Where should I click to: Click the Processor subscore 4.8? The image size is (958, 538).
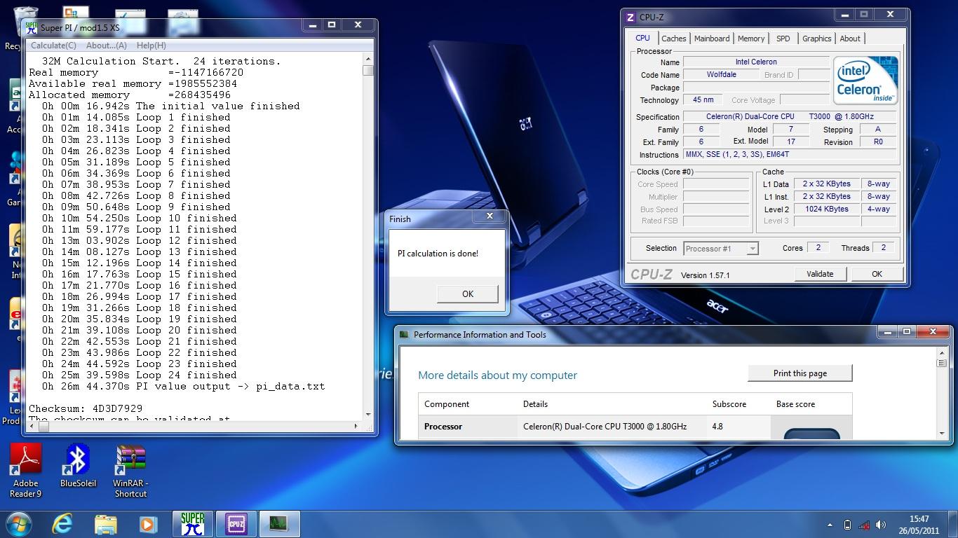(717, 426)
